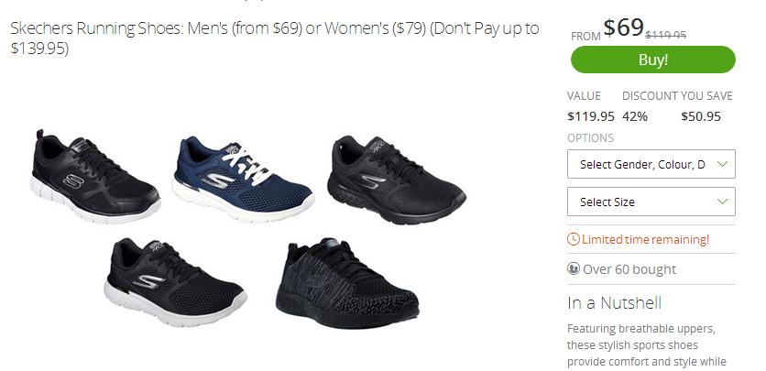Select the black mesh shoe with white sole, bottom row
Viewport: 766px width, 371px height.
click(x=175, y=281)
